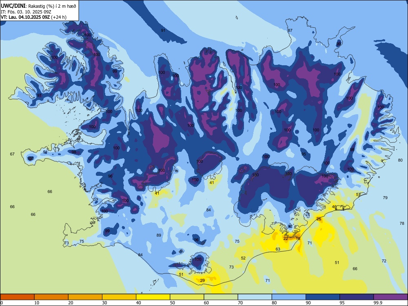Click the map value '89' in the southwest
408x306 pixels.
point(159,235)
